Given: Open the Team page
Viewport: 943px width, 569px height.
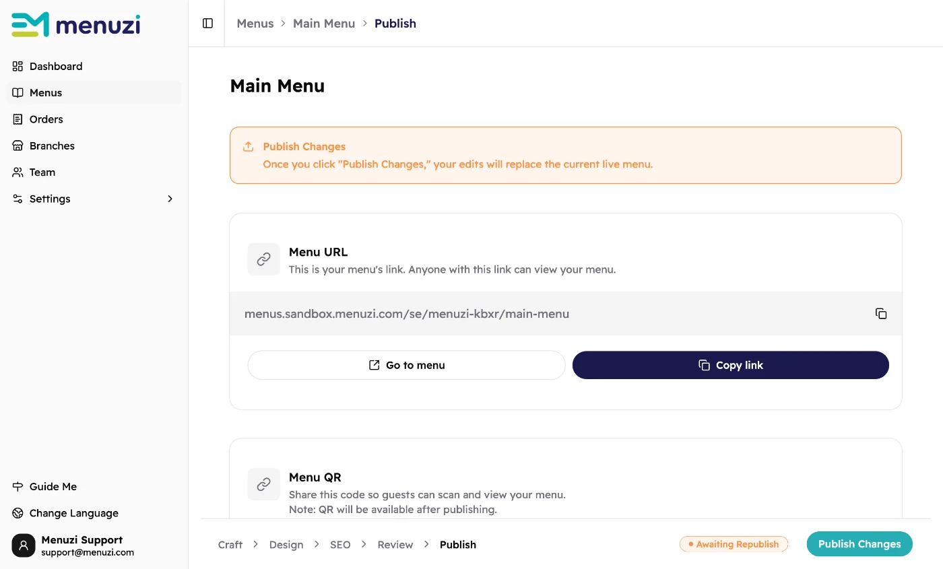Looking at the screenshot, I should tap(94, 172).
